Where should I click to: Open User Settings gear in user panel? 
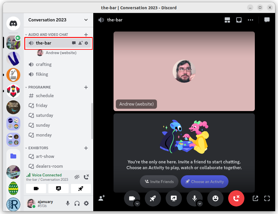[86, 203]
